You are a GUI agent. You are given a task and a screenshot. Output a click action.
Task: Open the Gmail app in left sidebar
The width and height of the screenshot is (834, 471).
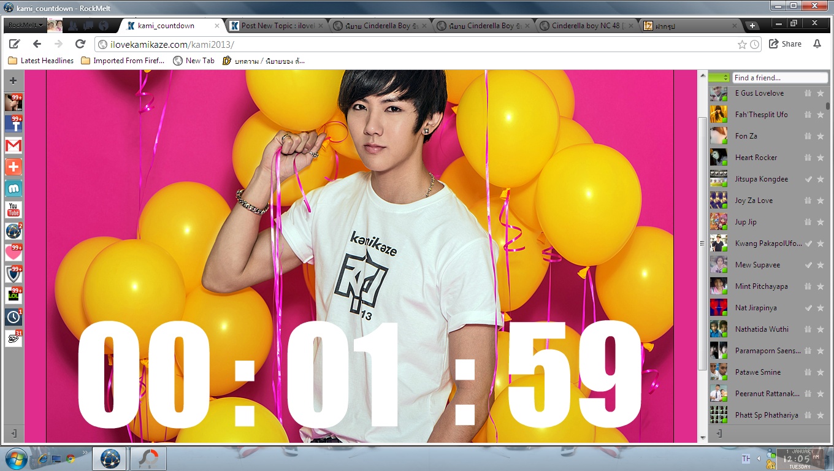coord(13,145)
